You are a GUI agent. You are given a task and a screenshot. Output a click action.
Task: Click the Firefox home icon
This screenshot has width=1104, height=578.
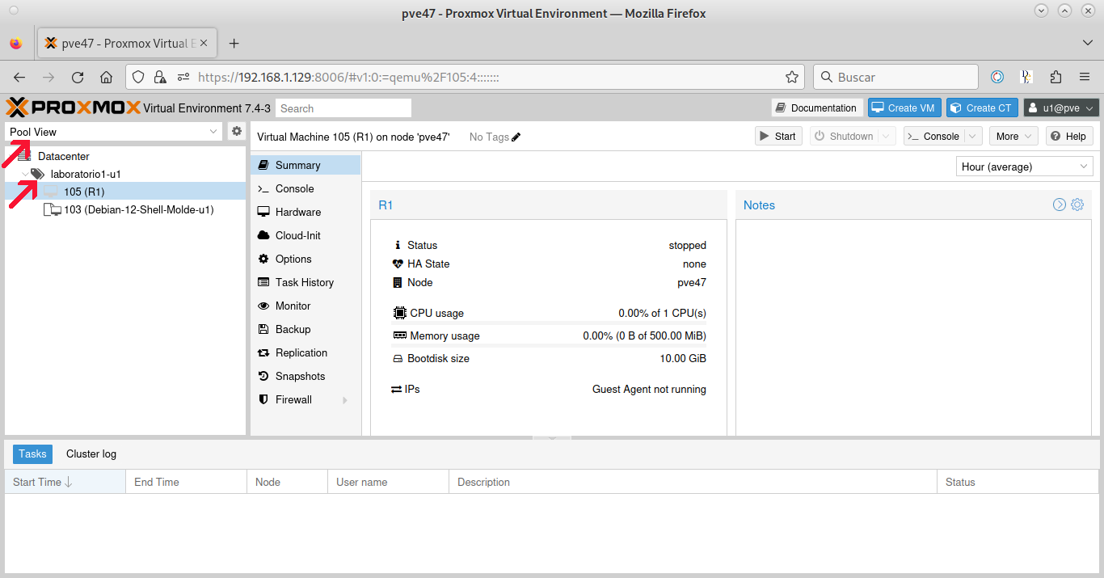coord(106,77)
